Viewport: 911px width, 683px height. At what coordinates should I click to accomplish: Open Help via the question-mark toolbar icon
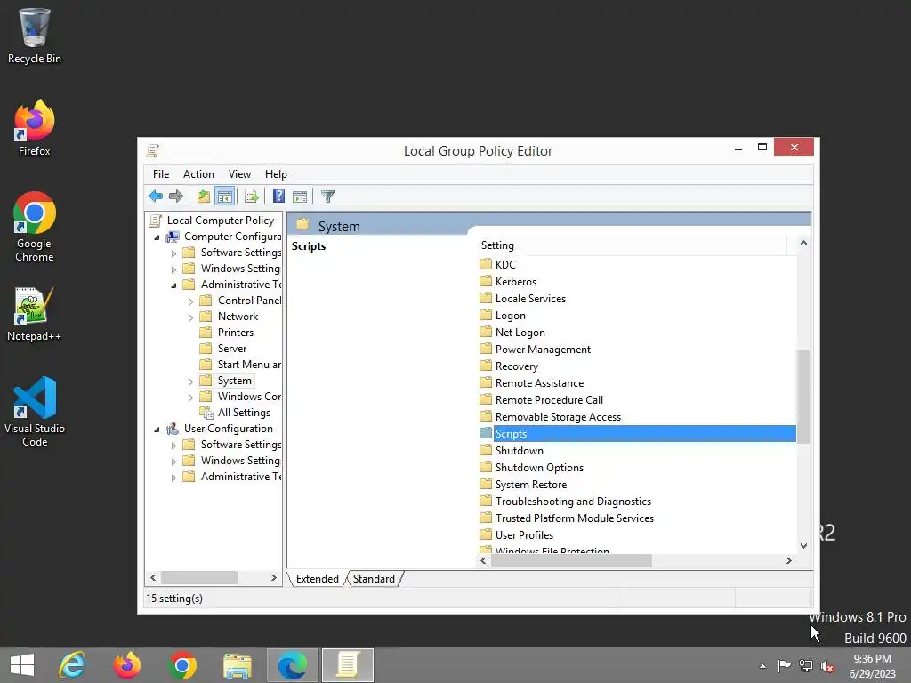click(278, 197)
